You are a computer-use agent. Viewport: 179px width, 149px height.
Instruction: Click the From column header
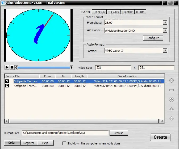[x=47, y=76]
